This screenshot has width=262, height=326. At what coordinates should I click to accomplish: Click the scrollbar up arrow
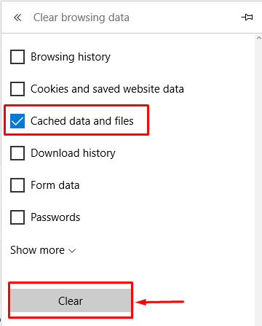pos(258,38)
